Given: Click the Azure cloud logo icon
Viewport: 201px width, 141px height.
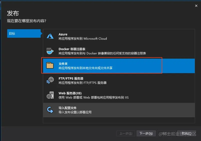Looking at the screenshot, I should pos(50,36).
